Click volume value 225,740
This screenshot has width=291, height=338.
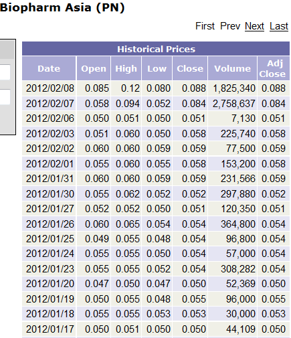(238, 134)
